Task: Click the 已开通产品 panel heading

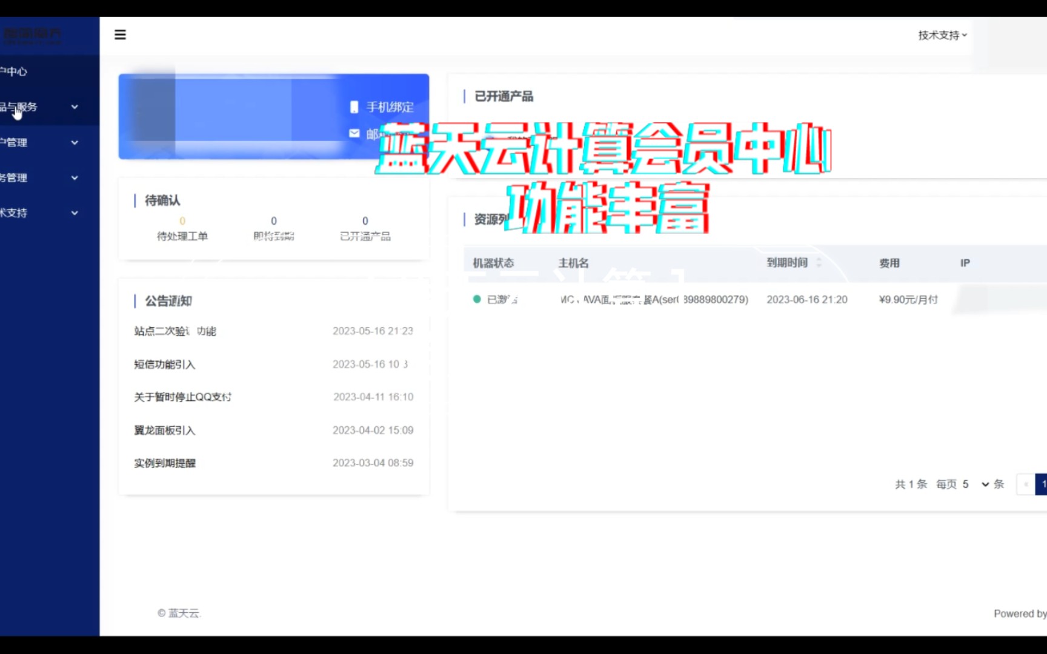Action: click(x=504, y=96)
